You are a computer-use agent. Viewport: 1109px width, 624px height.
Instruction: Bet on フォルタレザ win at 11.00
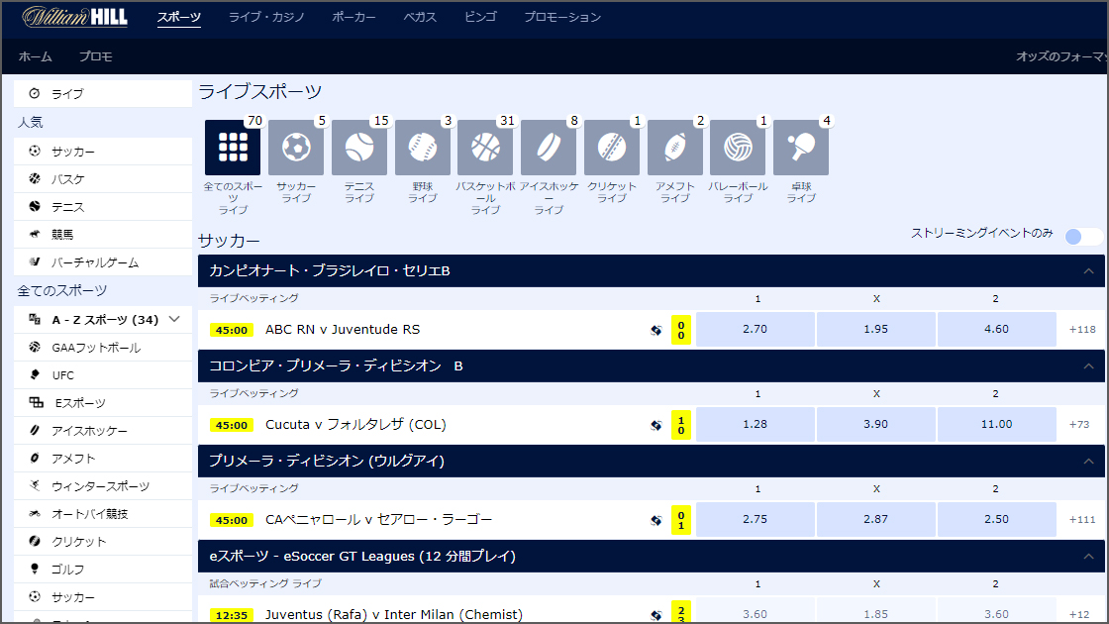click(x=997, y=425)
